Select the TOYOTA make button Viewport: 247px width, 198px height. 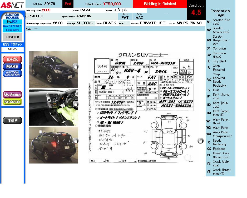coord(12,37)
